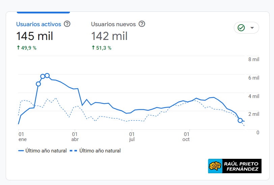The image size is (274, 185).
Task: Click the 145 mil active users value
Action: coord(34,36)
